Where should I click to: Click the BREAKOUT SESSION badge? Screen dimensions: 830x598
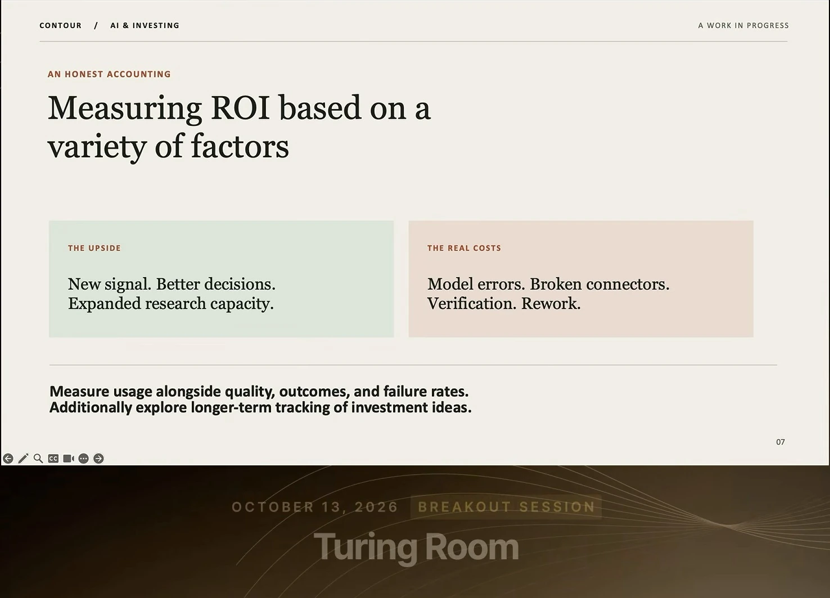pyautogui.click(x=506, y=507)
